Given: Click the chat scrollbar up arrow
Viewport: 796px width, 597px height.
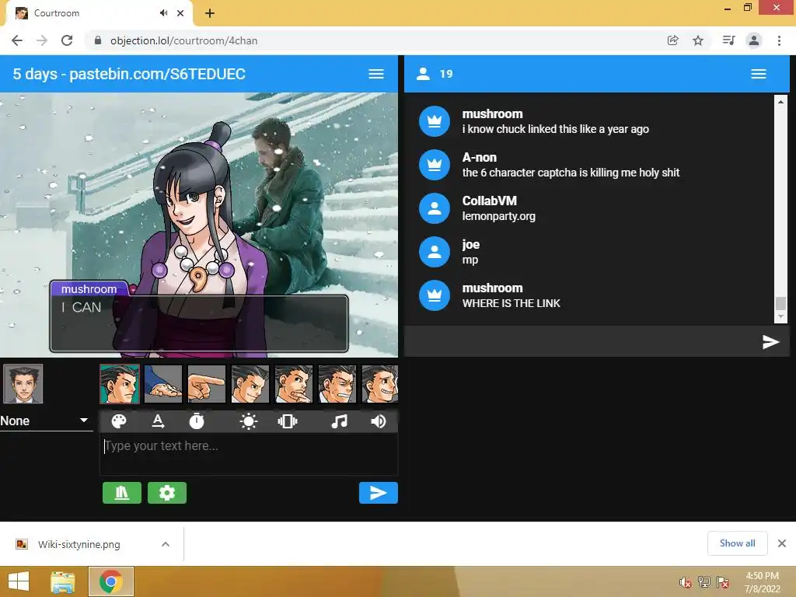Looking at the screenshot, I should 780,102.
